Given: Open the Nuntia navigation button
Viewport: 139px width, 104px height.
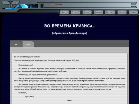Looking at the screenshot, I should (x=64, y=12).
